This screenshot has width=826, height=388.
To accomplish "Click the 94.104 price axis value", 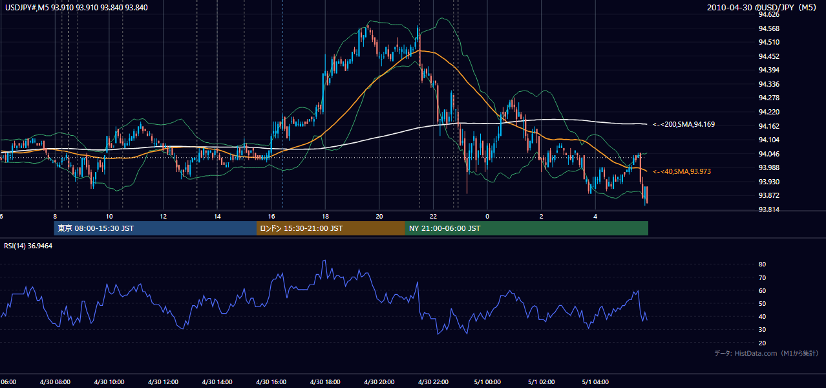I will (769, 140).
